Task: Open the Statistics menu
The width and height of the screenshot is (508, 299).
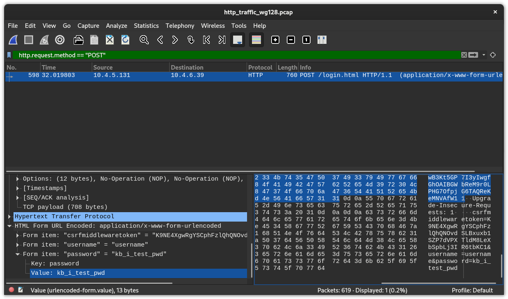Action: point(146,25)
